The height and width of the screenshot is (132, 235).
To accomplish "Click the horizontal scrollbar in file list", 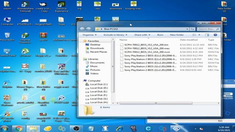I will click(156, 103).
